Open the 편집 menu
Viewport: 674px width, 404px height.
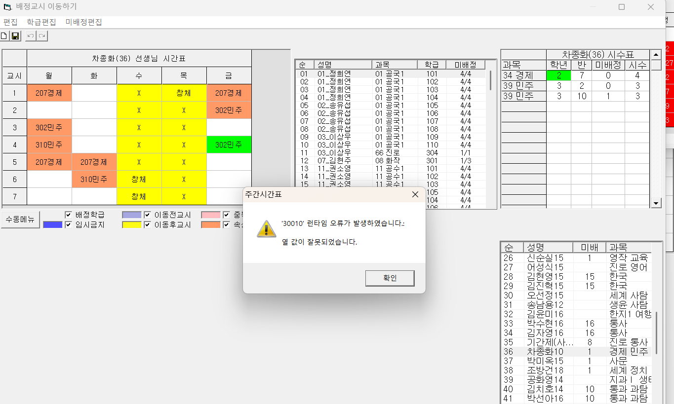[x=10, y=22]
